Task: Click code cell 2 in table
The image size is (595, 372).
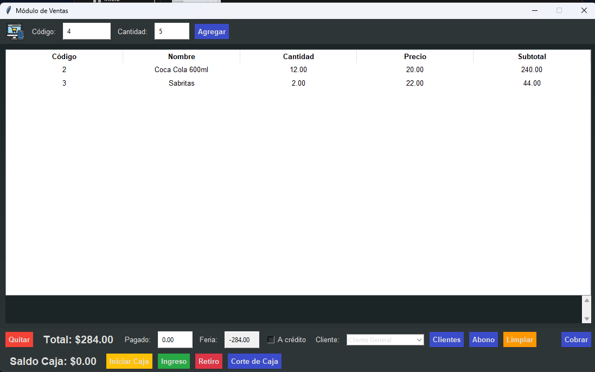Action: pyautogui.click(x=64, y=70)
